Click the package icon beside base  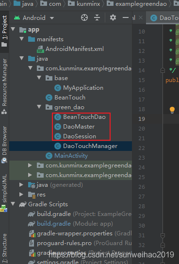click(49, 78)
